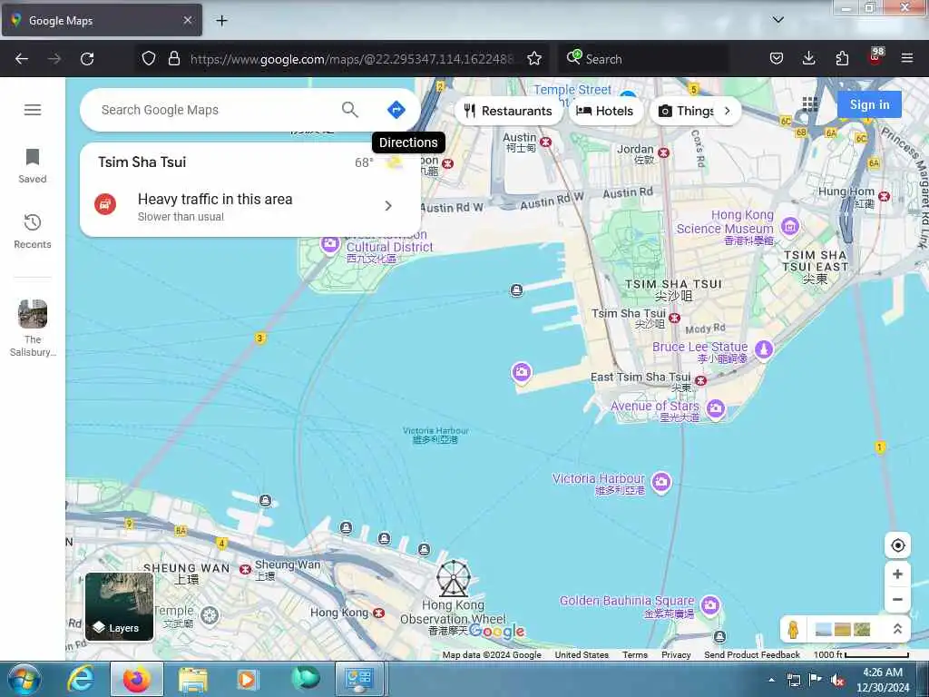Click the Hung Hom station icon

pyautogui.click(x=884, y=196)
